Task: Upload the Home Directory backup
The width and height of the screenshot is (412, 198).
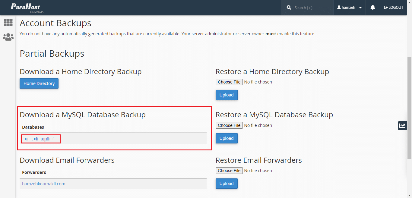Action: [227, 95]
